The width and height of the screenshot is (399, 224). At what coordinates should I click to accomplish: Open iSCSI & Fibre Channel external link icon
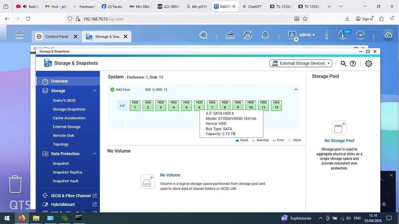point(95,195)
